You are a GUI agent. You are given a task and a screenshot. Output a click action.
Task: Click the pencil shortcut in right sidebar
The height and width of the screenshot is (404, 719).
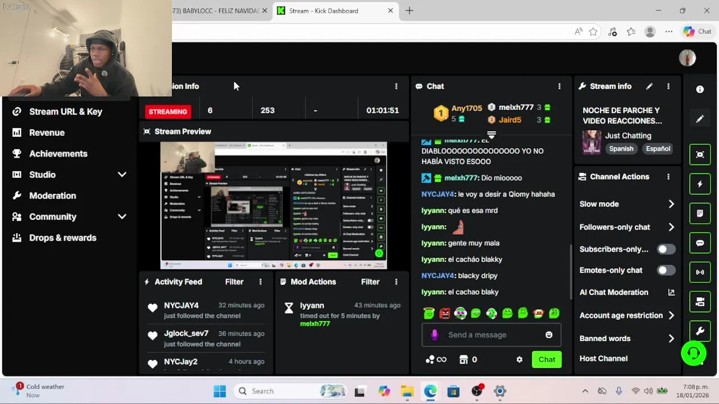(x=700, y=119)
